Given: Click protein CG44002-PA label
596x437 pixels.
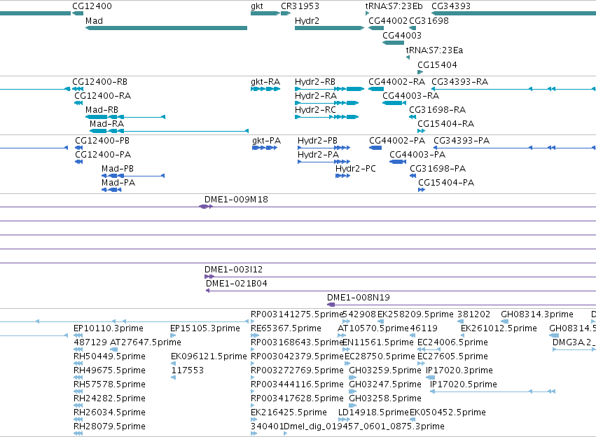Looking at the screenshot, I should click(397, 141).
